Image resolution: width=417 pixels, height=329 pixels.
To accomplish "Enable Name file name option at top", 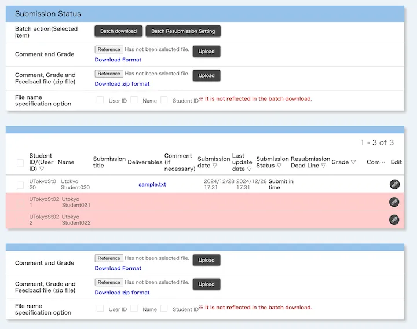I will [134, 100].
